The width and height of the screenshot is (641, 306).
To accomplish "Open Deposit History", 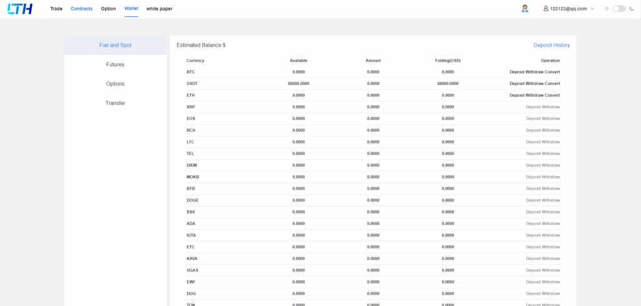I will tap(551, 45).
